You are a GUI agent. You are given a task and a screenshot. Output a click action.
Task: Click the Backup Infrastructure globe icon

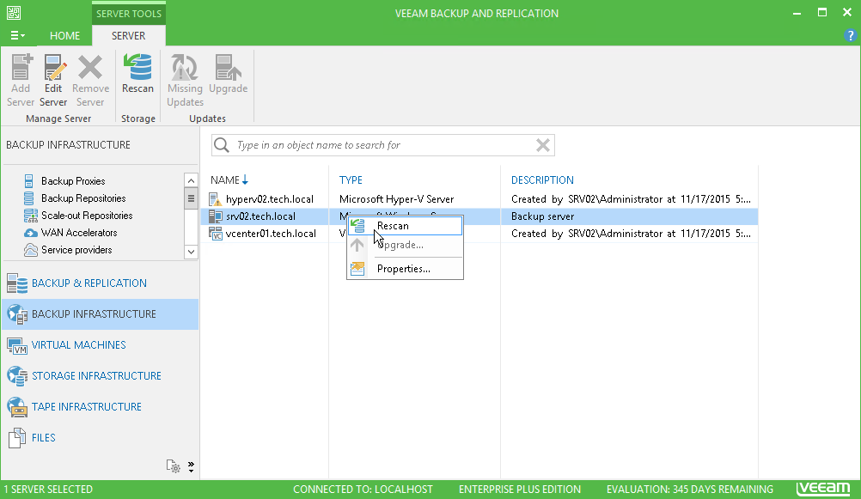pyautogui.click(x=17, y=314)
